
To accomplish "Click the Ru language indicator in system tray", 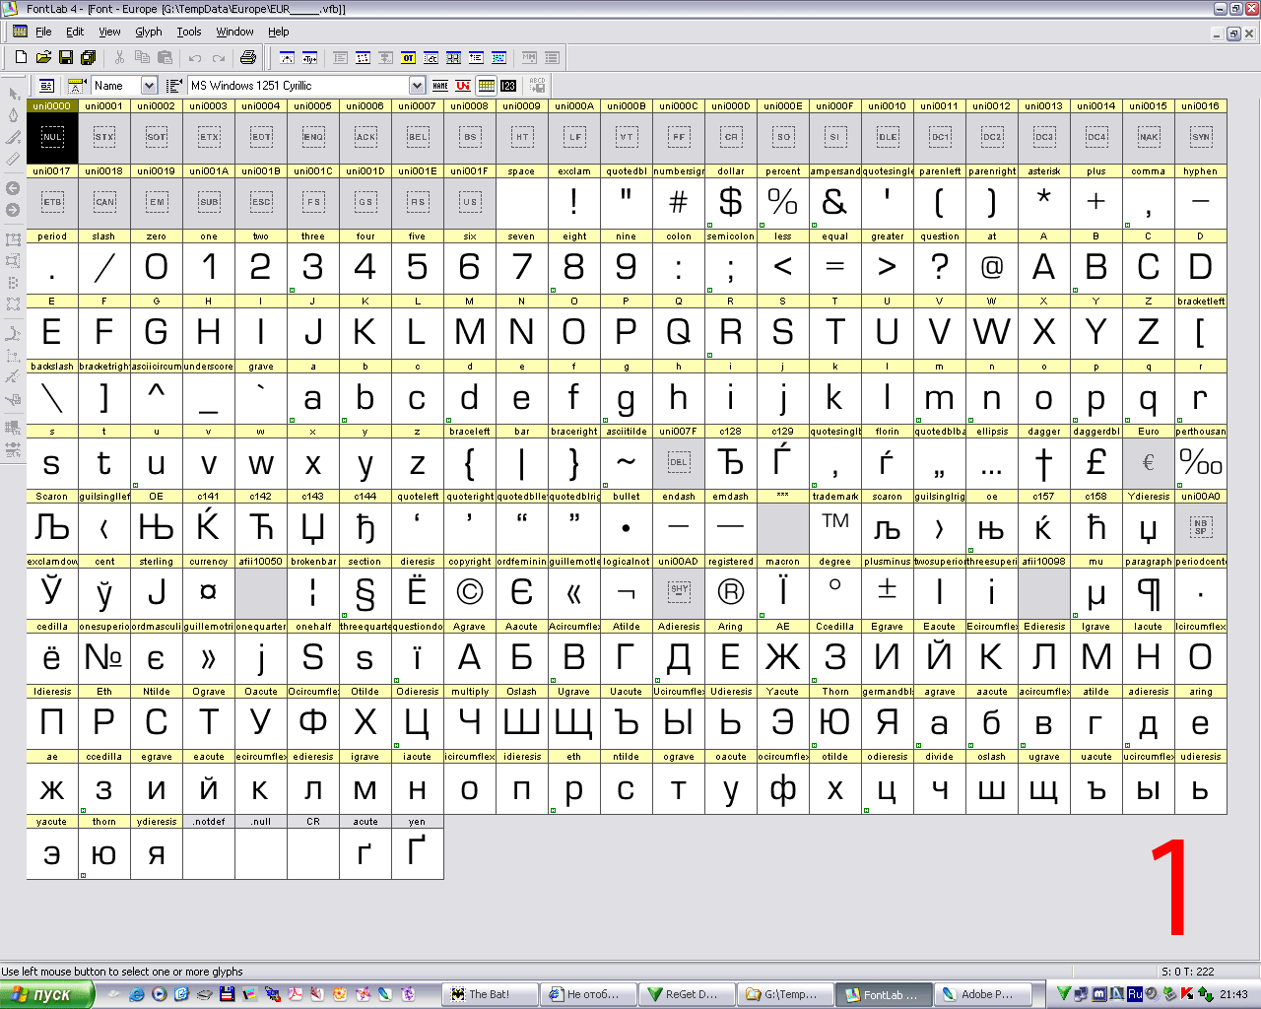I will (1135, 994).
